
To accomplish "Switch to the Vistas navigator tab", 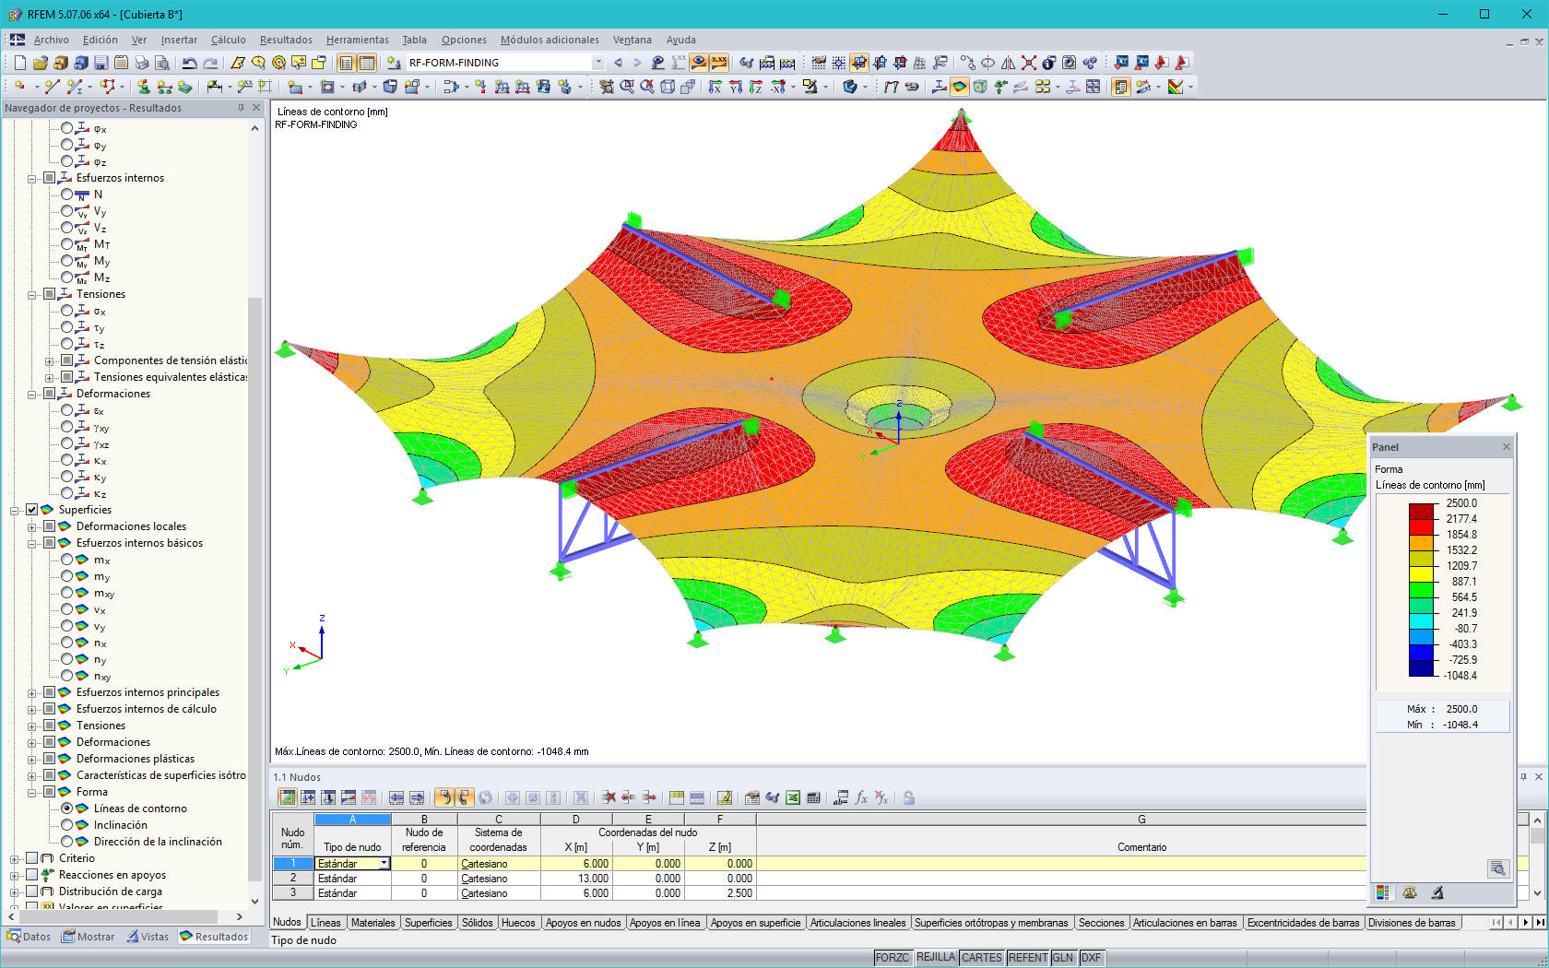I will pyautogui.click(x=148, y=937).
